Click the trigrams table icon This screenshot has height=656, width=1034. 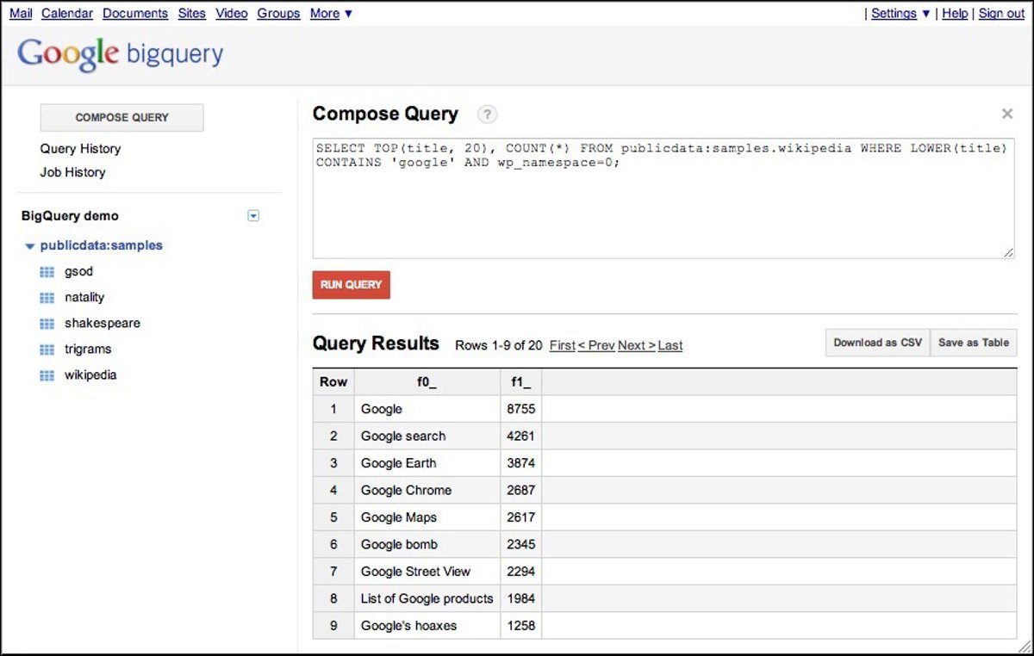[x=47, y=350]
